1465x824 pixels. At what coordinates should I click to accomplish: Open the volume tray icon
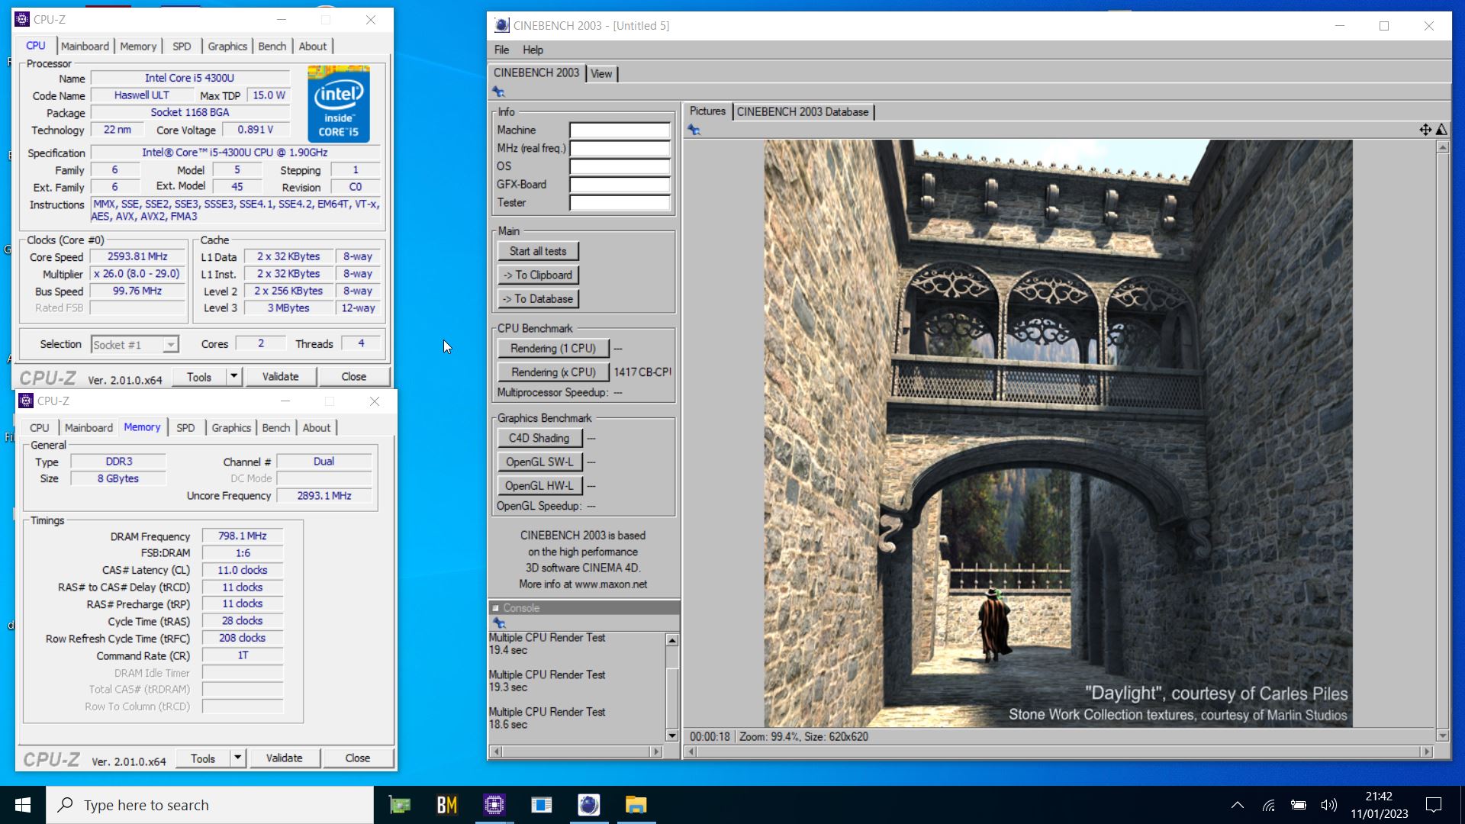[1328, 805]
